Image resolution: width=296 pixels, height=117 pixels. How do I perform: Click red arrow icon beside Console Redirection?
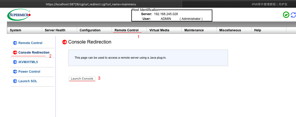[x=15, y=53]
